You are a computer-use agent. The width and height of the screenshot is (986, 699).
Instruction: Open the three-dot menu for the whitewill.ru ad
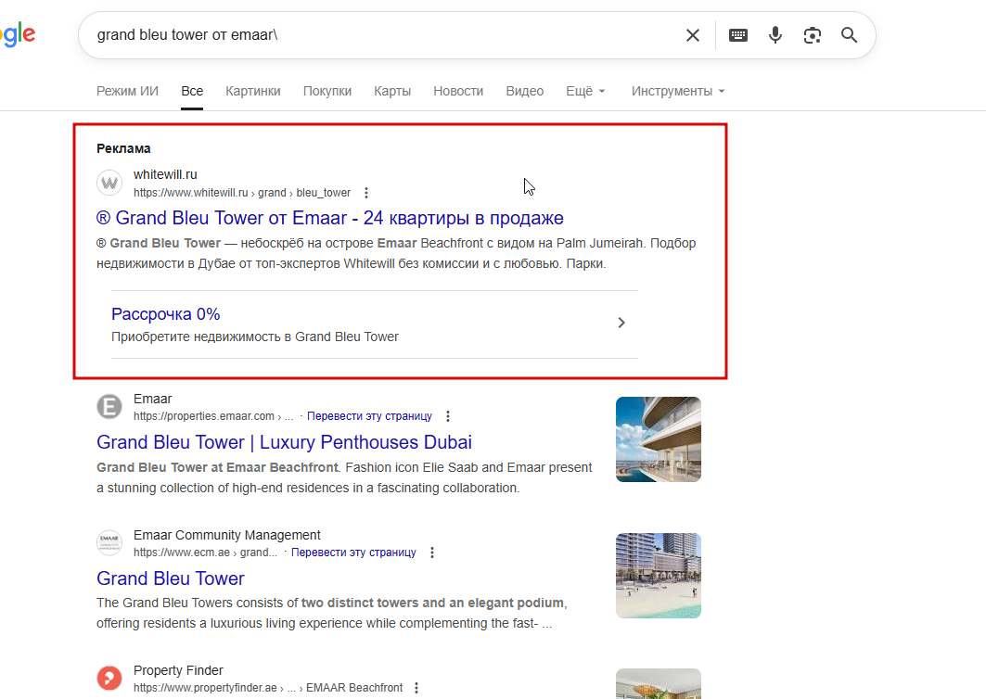pyautogui.click(x=366, y=193)
